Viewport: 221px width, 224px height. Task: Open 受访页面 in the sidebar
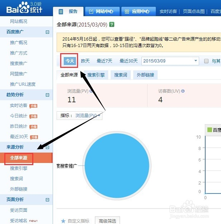(x=19, y=210)
